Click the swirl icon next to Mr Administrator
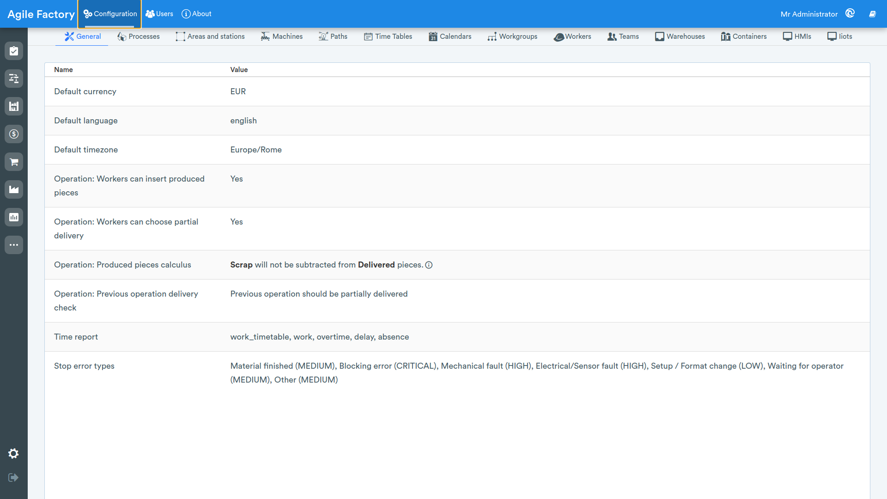Screen dimensions: 887x499 pyautogui.click(x=850, y=13)
